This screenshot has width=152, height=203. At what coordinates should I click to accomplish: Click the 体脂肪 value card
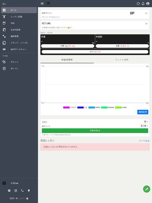coord(122,41)
